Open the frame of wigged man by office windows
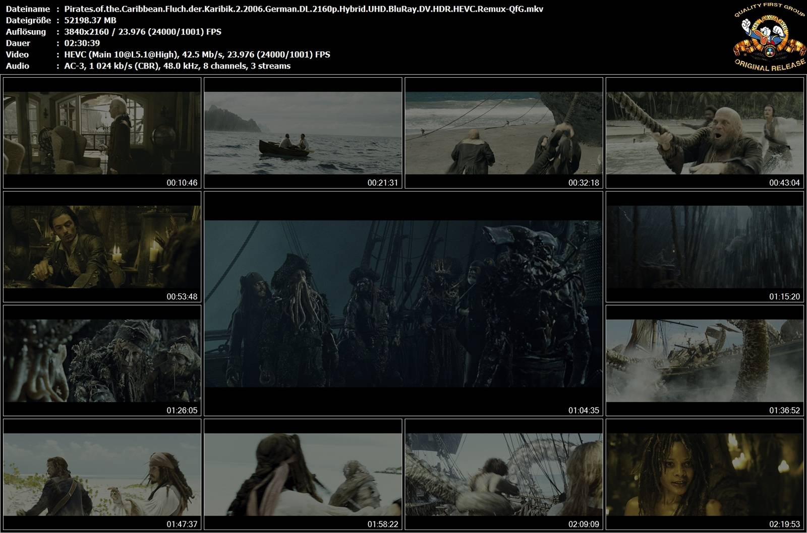 [102, 133]
